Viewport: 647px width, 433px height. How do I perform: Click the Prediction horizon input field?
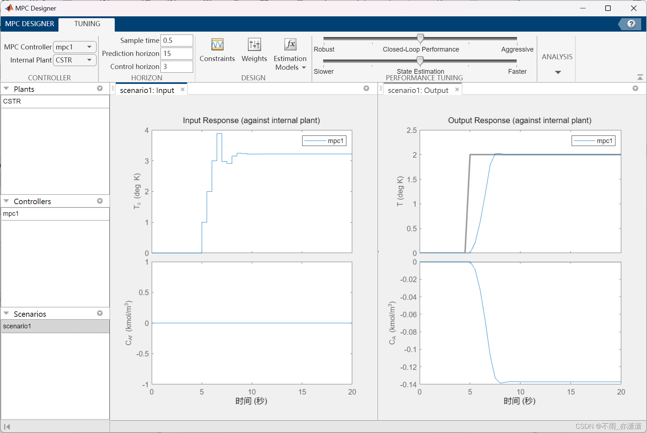[x=177, y=53]
